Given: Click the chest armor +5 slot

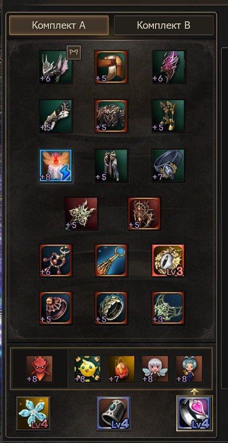Looking at the screenshot, I should [111, 116].
